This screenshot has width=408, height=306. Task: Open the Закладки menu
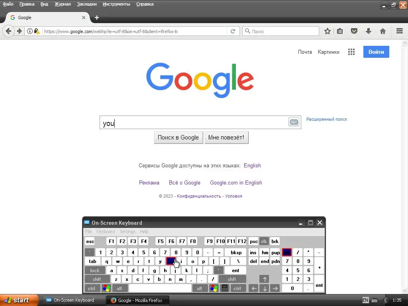[86, 4]
